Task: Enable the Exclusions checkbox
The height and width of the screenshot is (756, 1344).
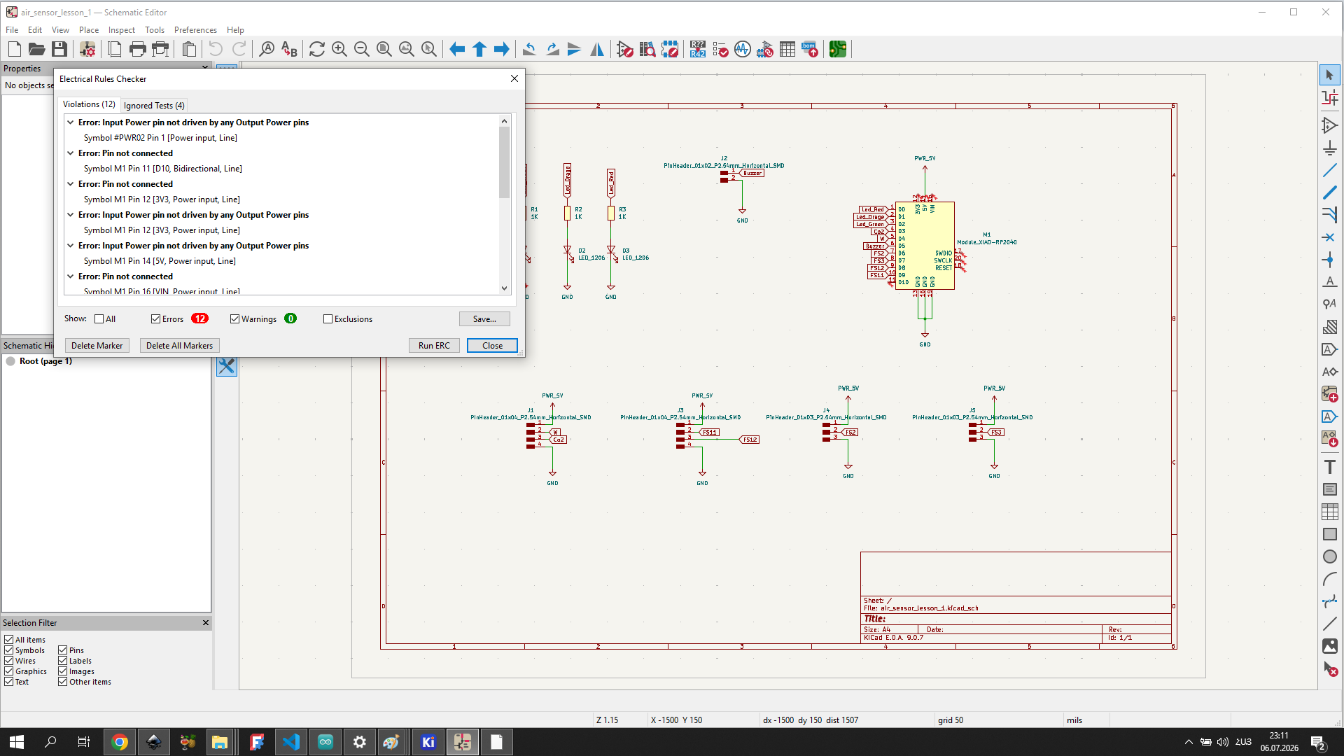Action: tap(328, 319)
